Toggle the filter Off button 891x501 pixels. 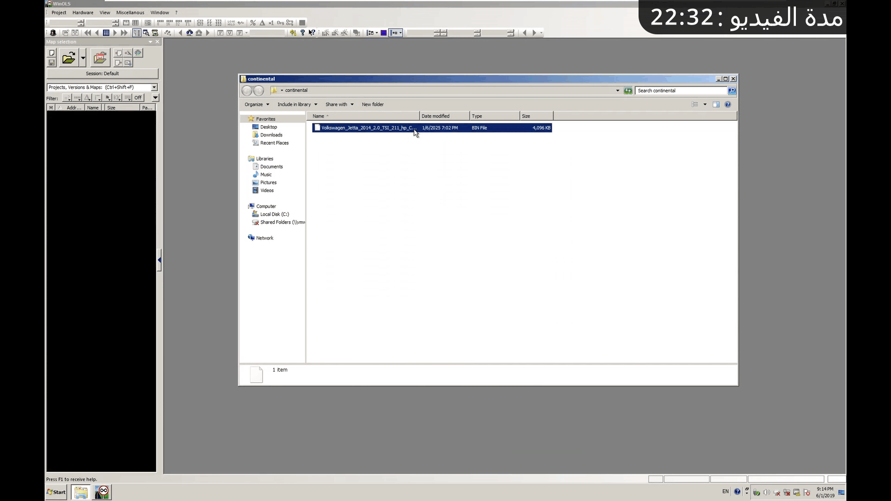[x=138, y=98]
